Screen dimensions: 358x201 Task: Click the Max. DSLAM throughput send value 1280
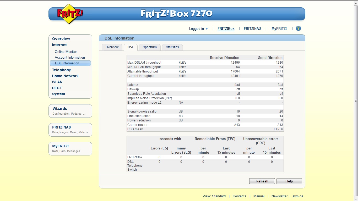279,63
